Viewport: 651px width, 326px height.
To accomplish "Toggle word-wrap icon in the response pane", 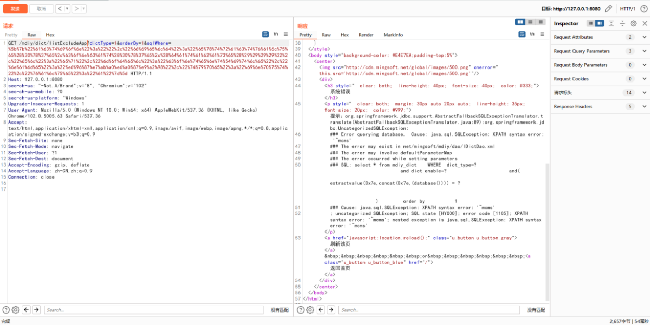I will coord(522,34).
